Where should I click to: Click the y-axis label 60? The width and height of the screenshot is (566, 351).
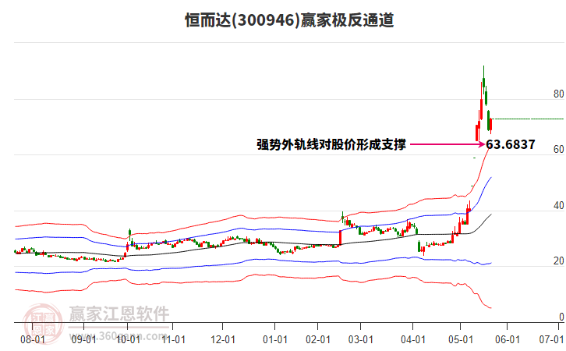coord(558,150)
